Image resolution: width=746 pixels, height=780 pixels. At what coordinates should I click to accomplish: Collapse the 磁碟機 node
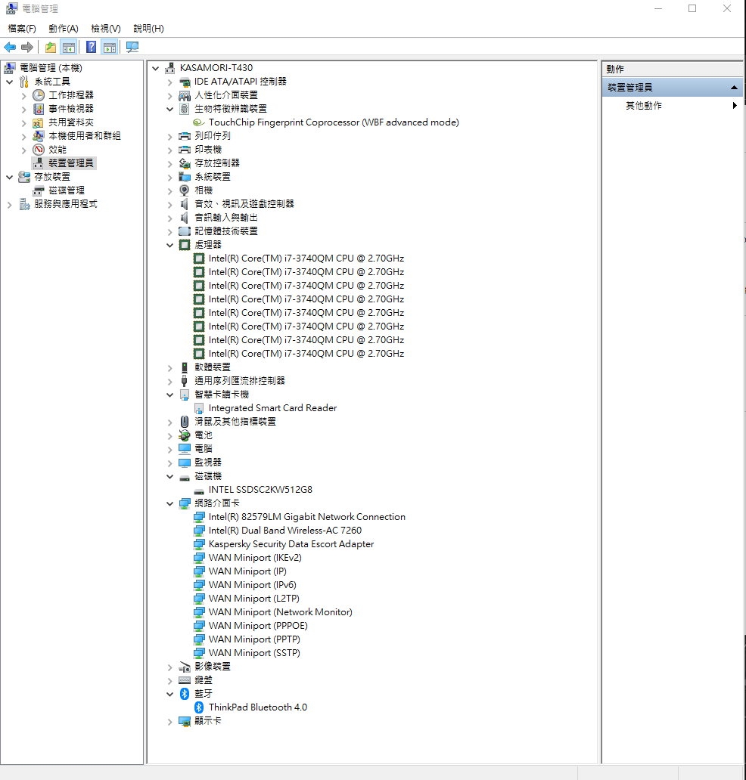(x=169, y=477)
